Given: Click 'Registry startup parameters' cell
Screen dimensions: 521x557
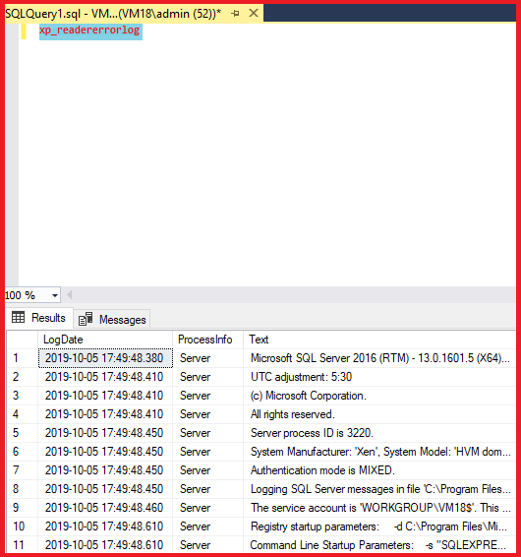Looking at the screenshot, I should click(x=379, y=526).
